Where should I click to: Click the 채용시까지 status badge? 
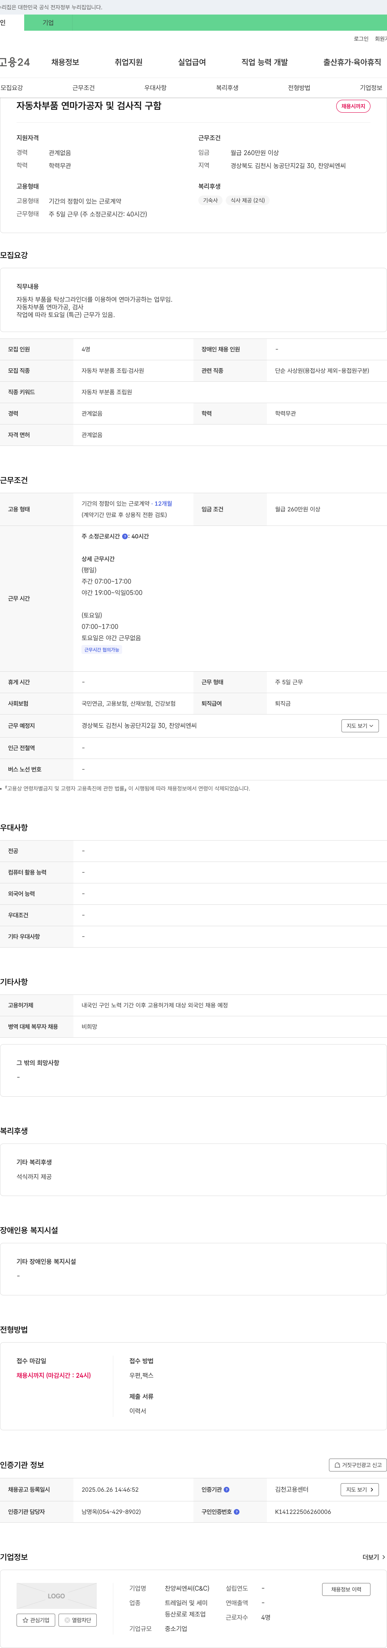[x=353, y=106]
